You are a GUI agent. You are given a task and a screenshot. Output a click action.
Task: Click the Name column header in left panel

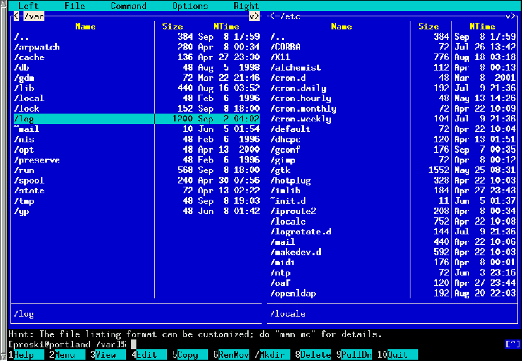point(85,27)
